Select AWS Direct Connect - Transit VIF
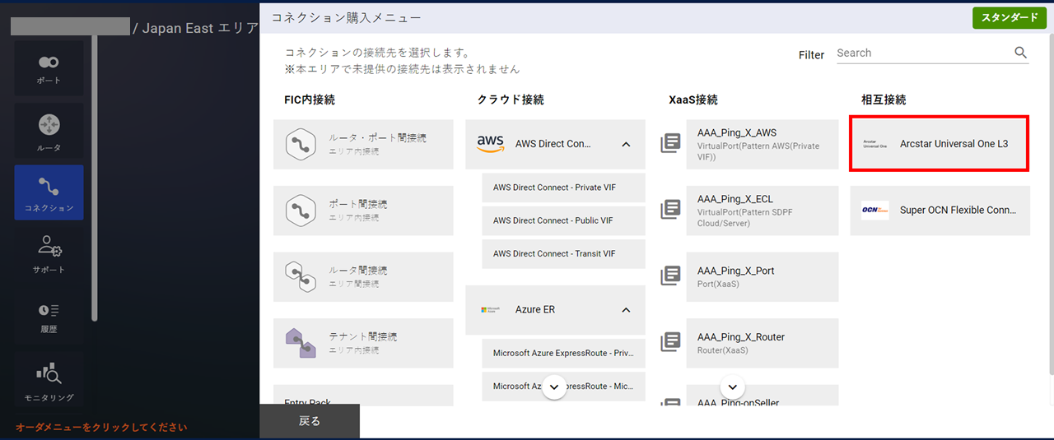Screen dimensions: 1054x440 point(555,254)
